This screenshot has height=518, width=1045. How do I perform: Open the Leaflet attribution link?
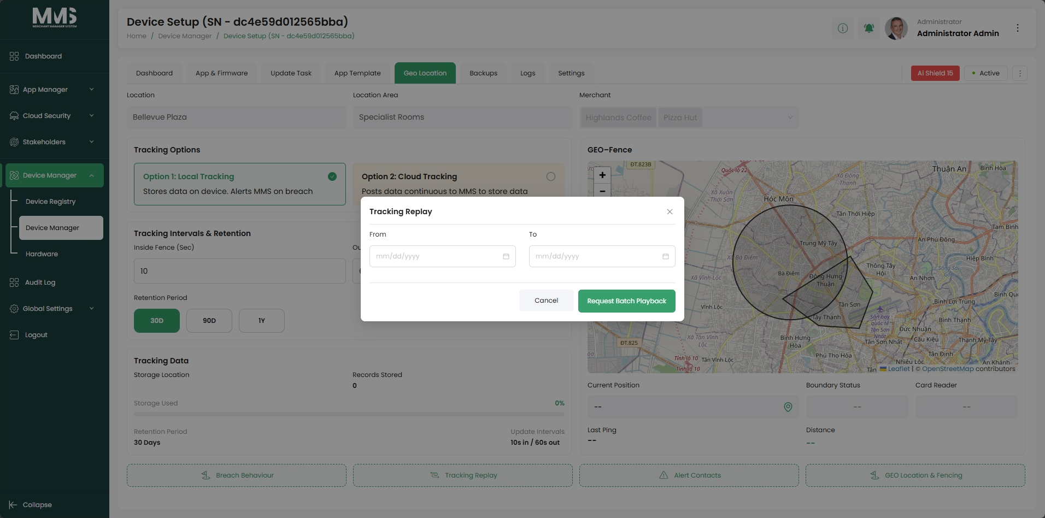pyautogui.click(x=899, y=369)
